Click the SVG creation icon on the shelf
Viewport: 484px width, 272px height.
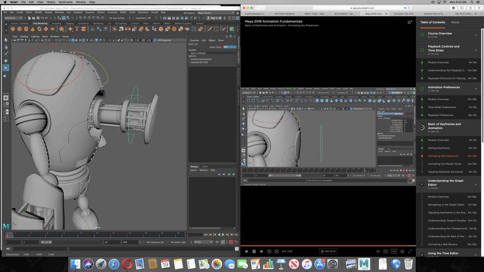[x=83, y=29]
